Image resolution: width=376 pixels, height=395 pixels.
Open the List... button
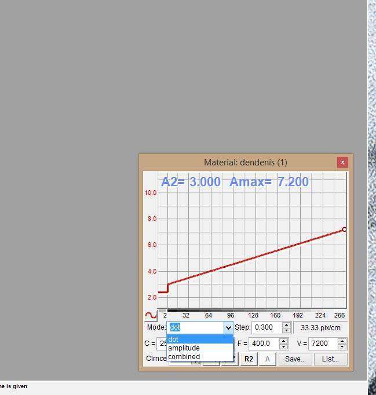[x=330, y=359]
